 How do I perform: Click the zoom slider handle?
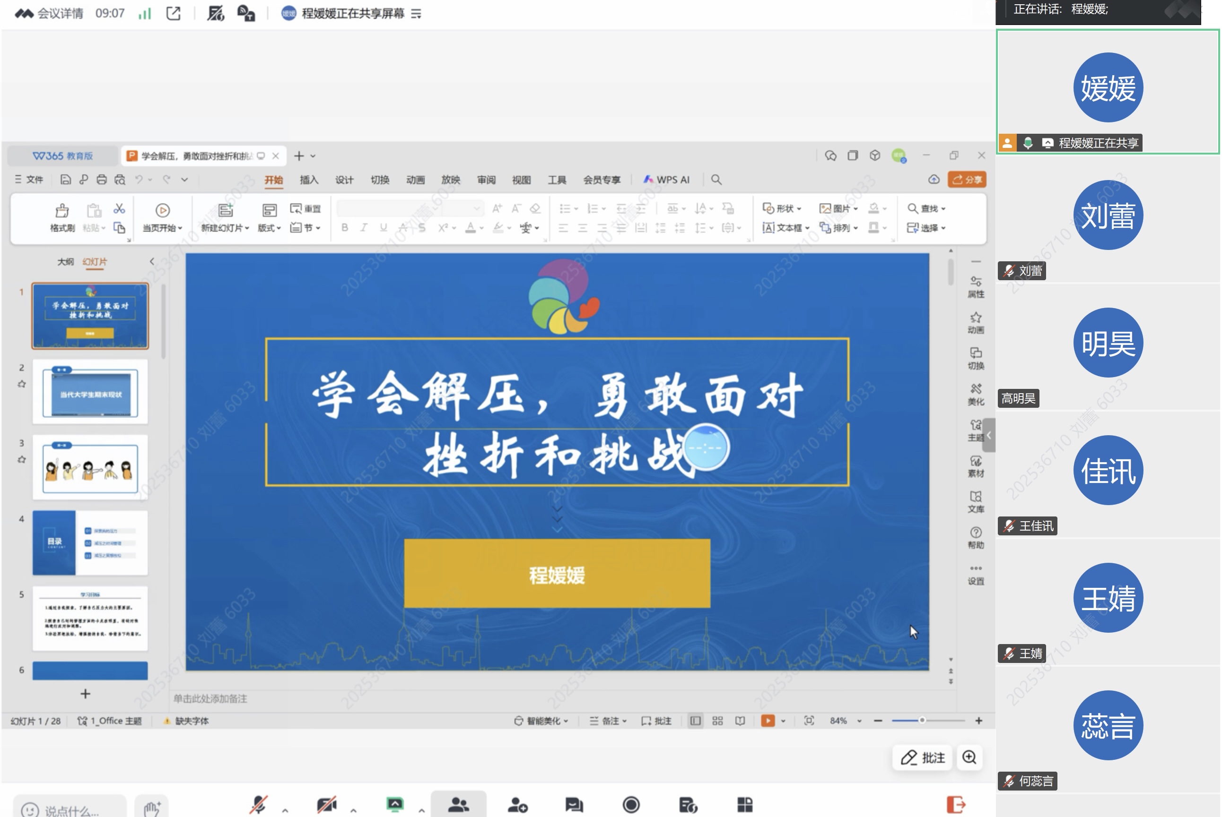[922, 721]
